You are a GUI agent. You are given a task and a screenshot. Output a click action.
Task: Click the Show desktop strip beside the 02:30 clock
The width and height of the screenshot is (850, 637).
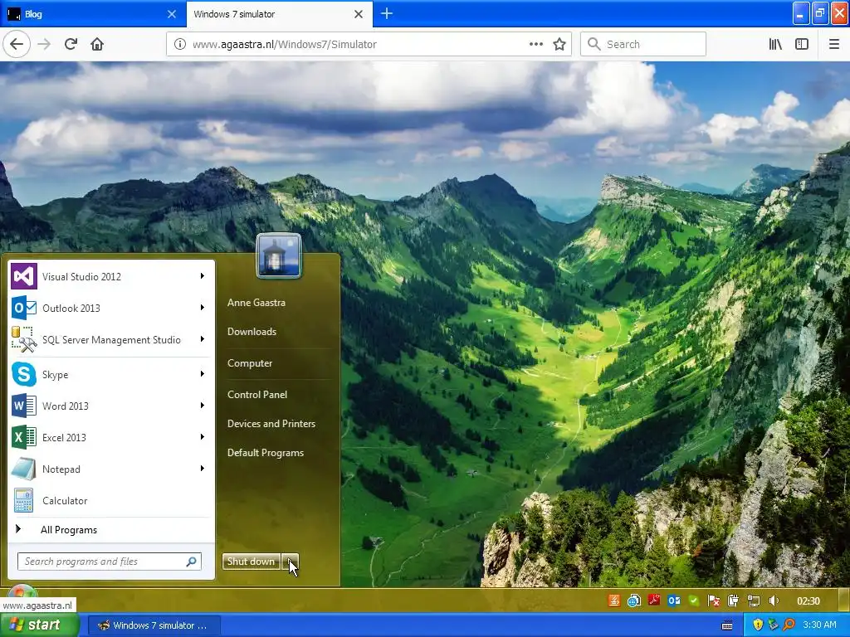843,601
